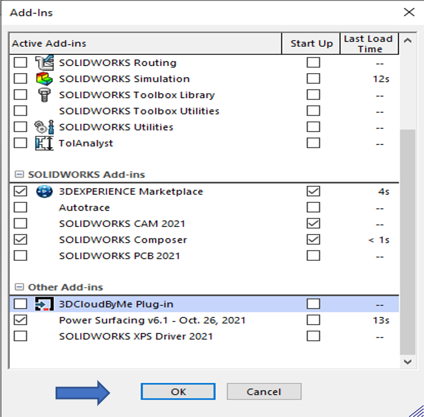Image resolution: width=424 pixels, height=417 pixels.
Task: Select the SOLIDWORKS XPS Driver 2021 row
Action: click(136, 336)
